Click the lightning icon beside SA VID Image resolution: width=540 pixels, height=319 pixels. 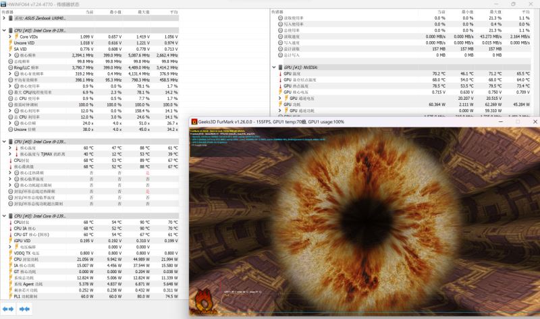11,49
